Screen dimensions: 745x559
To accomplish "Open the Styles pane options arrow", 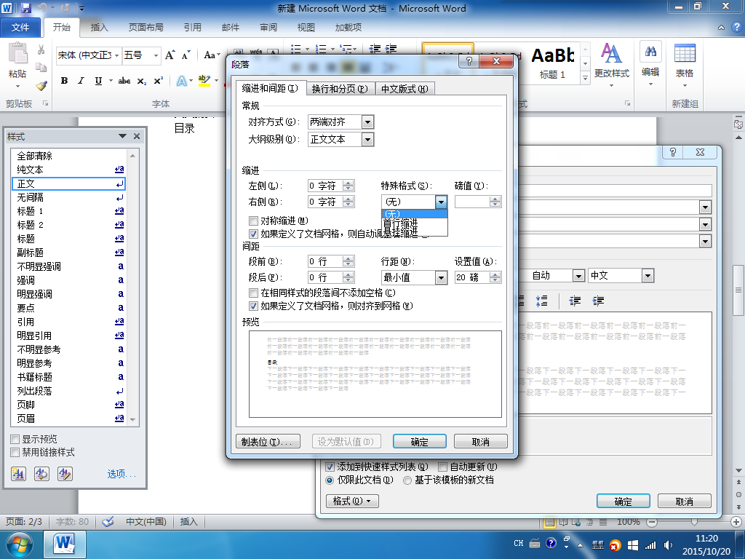I will (x=122, y=136).
